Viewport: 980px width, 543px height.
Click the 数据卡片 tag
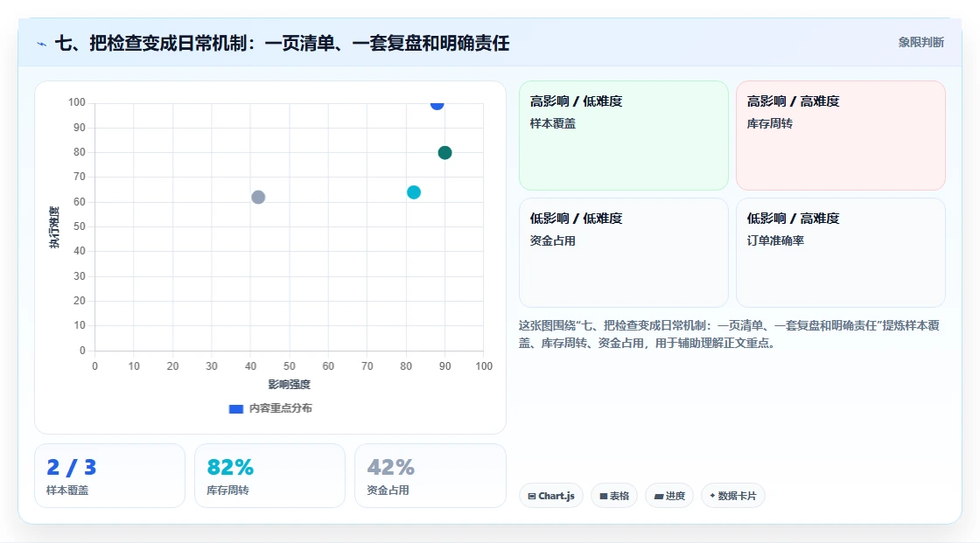coord(733,496)
